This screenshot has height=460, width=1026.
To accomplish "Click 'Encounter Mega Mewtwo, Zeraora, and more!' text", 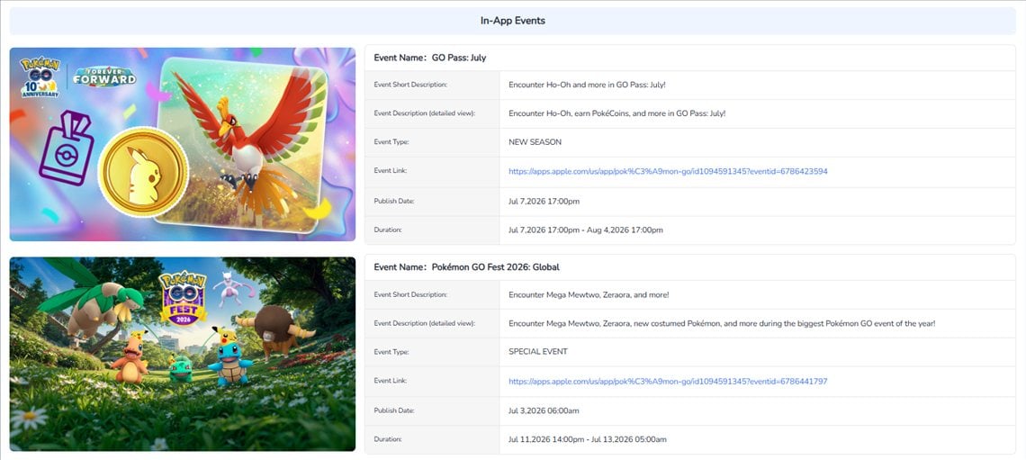I will pos(589,294).
